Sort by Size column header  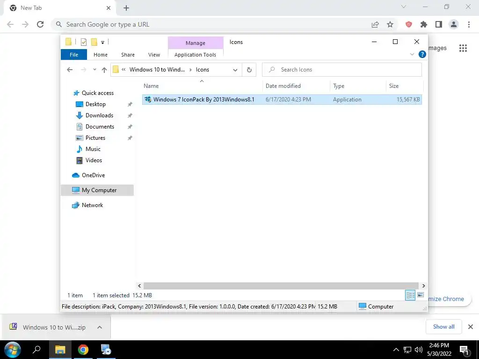pyautogui.click(x=405, y=86)
